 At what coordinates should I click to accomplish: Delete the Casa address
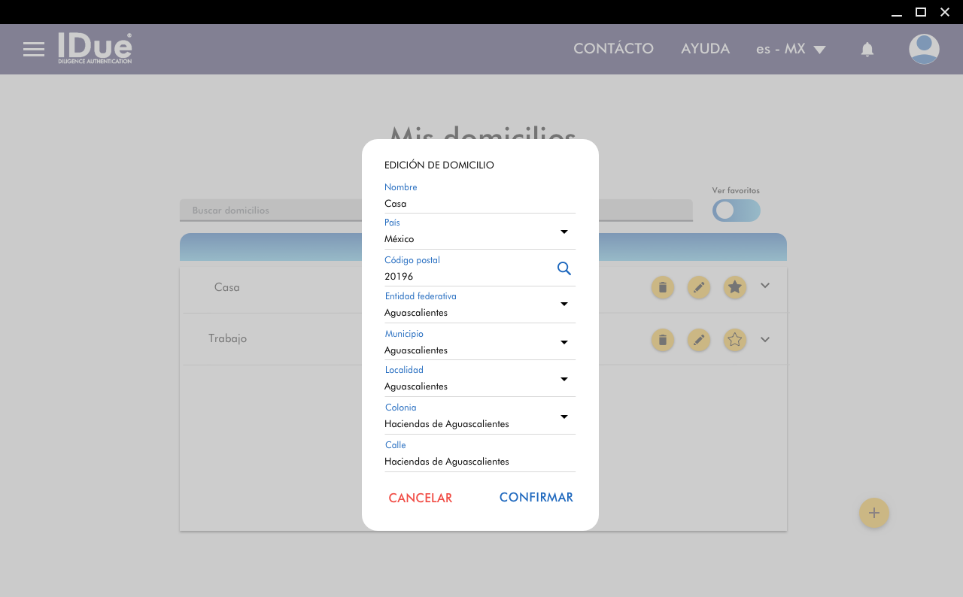662,287
